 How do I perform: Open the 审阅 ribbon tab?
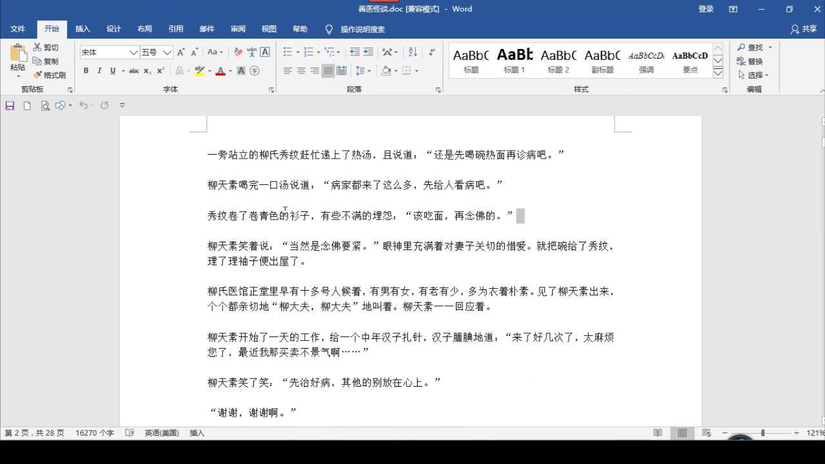click(237, 29)
